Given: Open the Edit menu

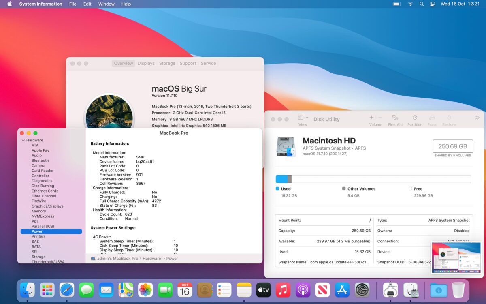Looking at the screenshot, I should coord(87,4).
